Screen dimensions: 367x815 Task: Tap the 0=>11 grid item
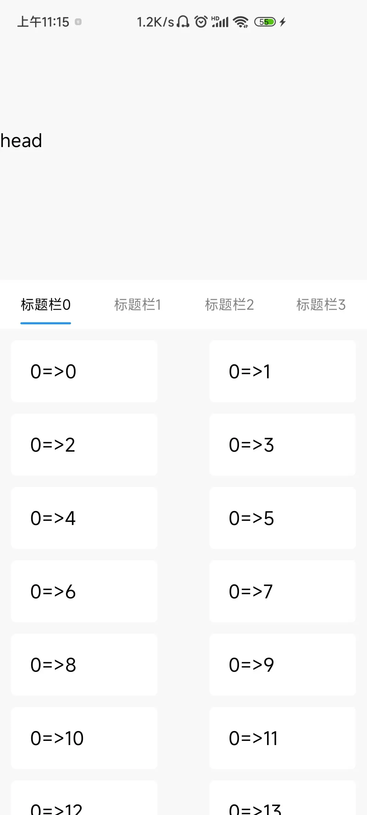coord(282,738)
